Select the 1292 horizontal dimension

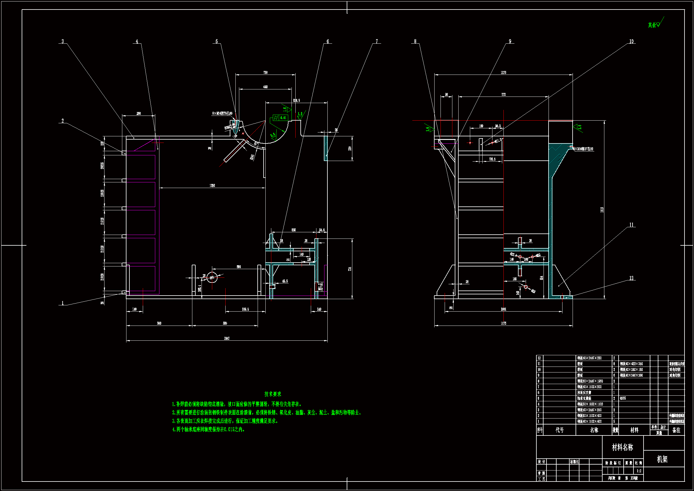pyautogui.click(x=212, y=185)
